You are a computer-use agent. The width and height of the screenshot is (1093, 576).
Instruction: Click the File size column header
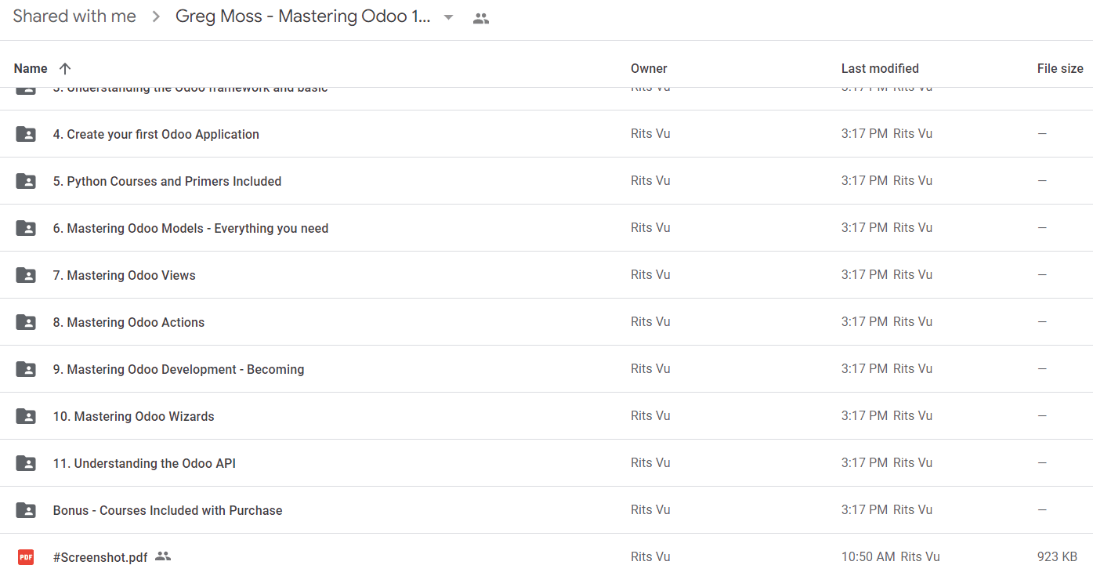pos(1060,68)
